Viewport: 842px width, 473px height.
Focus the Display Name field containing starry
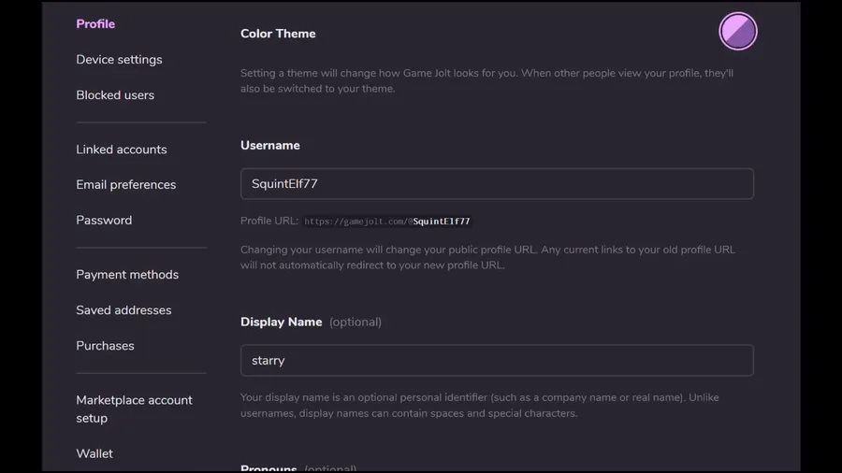click(x=497, y=361)
